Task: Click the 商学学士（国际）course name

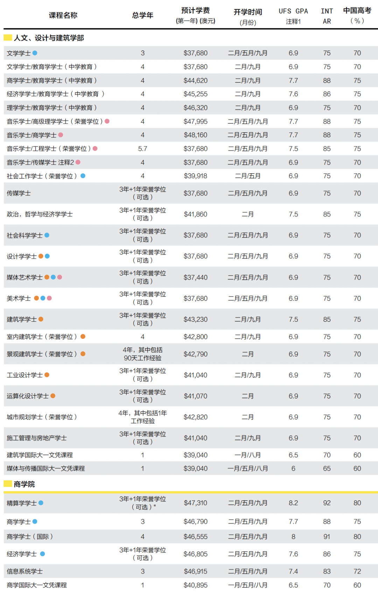Action: [x=30, y=537]
